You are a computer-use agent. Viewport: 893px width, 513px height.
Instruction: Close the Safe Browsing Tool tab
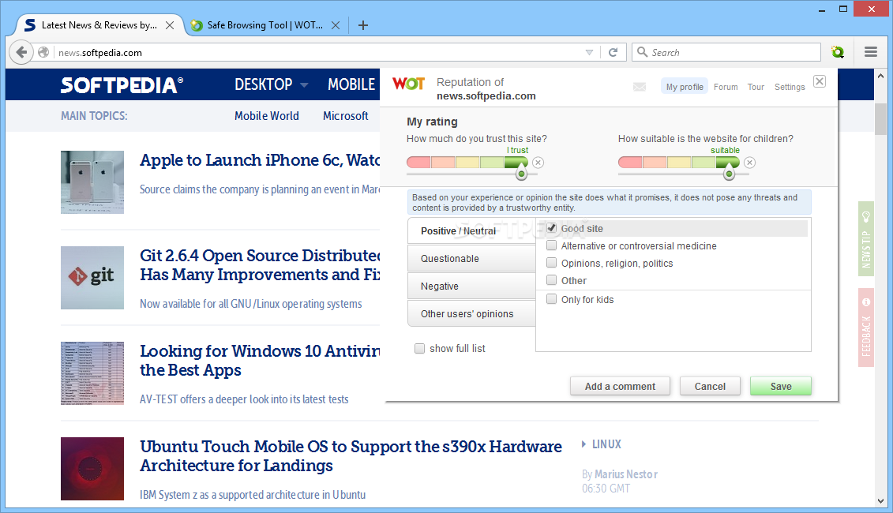coord(336,25)
